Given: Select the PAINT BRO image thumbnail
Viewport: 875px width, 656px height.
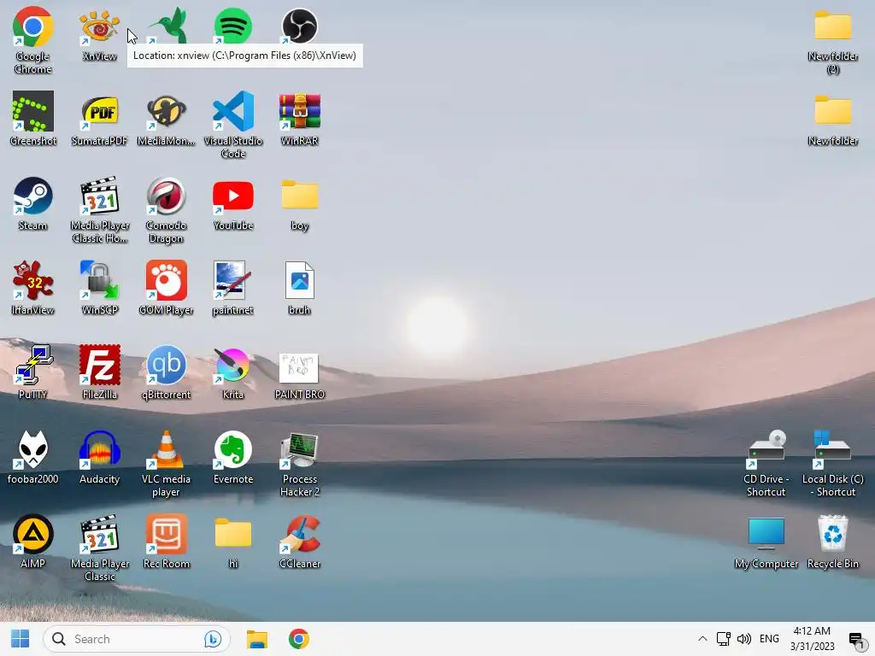Looking at the screenshot, I should click(299, 368).
